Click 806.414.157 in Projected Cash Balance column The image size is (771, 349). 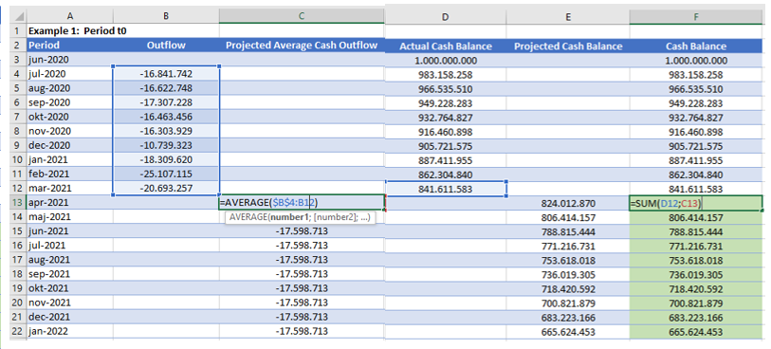click(x=567, y=217)
